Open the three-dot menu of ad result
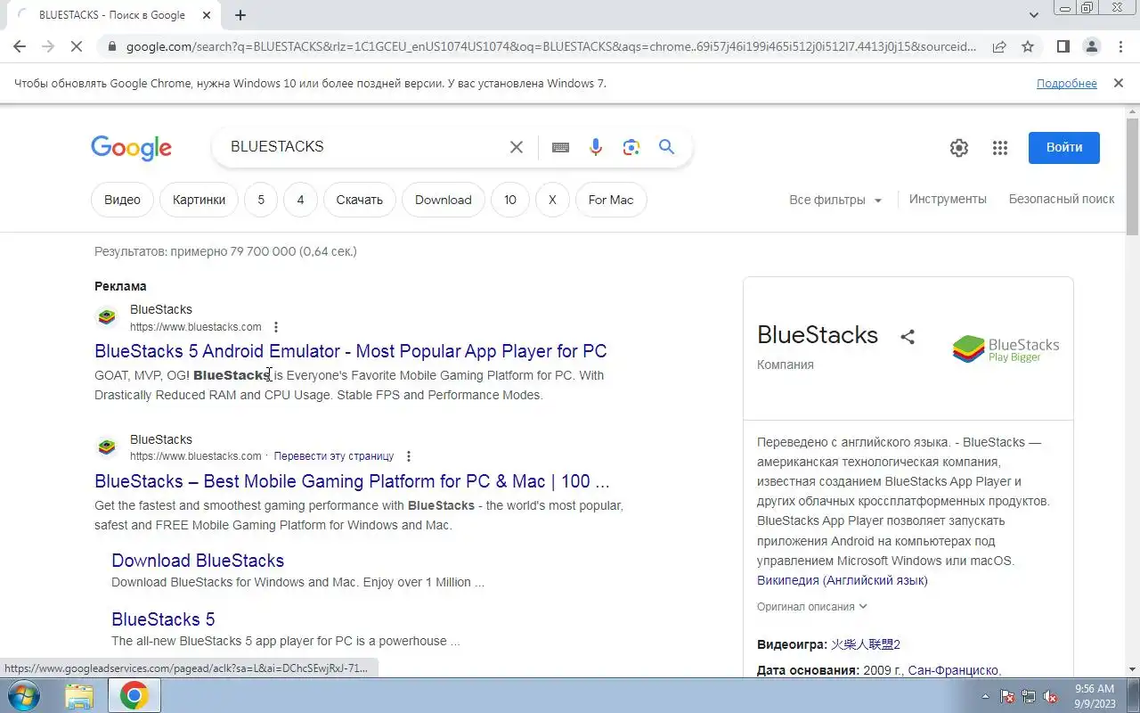 coord(276,327)
